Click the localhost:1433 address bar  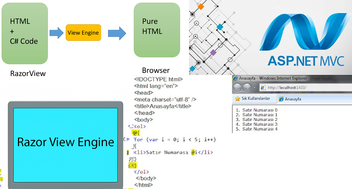click(287, 87)
